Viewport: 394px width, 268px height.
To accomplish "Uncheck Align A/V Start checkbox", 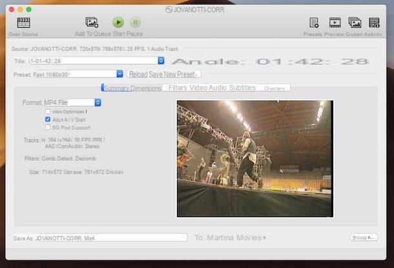I will tap(48, 119).
